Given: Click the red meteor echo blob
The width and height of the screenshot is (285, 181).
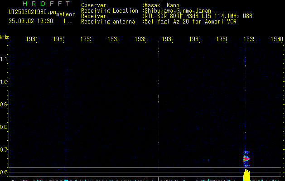Looking at the screenshot, I should [246, 159].
